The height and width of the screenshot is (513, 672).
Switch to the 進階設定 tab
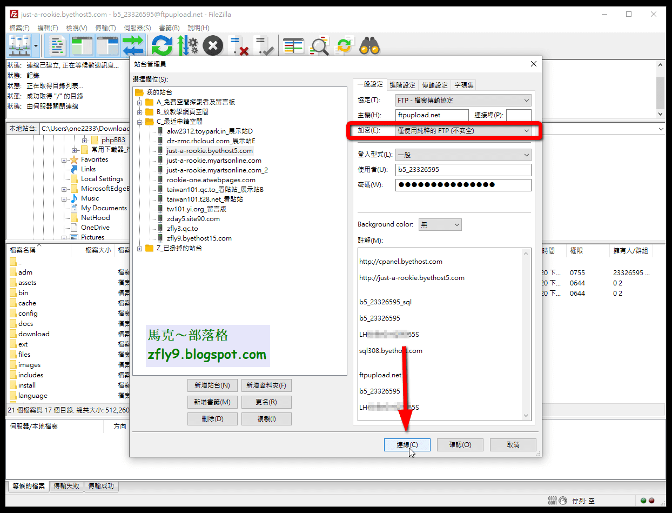[x=402, y=84]
